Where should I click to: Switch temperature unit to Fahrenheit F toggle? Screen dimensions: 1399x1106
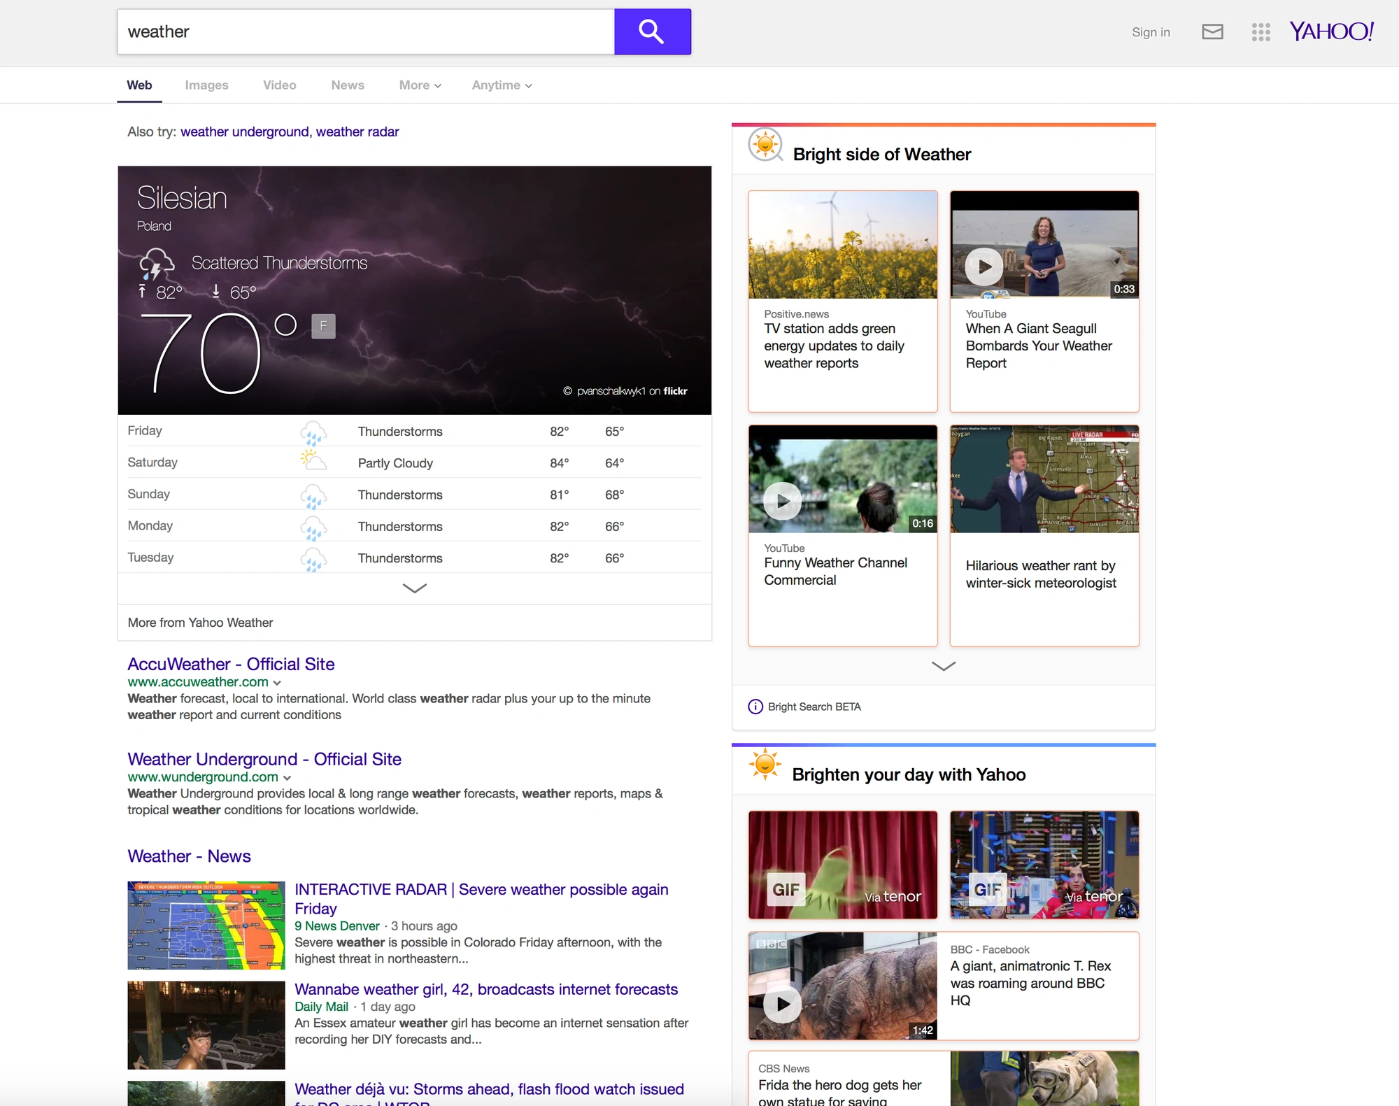[323, 326]
